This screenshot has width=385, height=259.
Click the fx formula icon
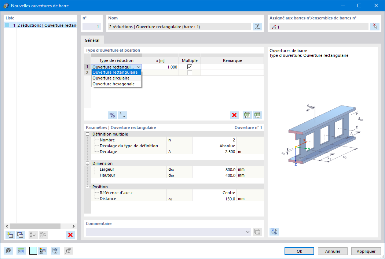[x=68, y=251]
